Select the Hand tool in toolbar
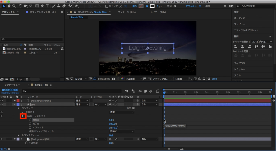 pos(9,6)
